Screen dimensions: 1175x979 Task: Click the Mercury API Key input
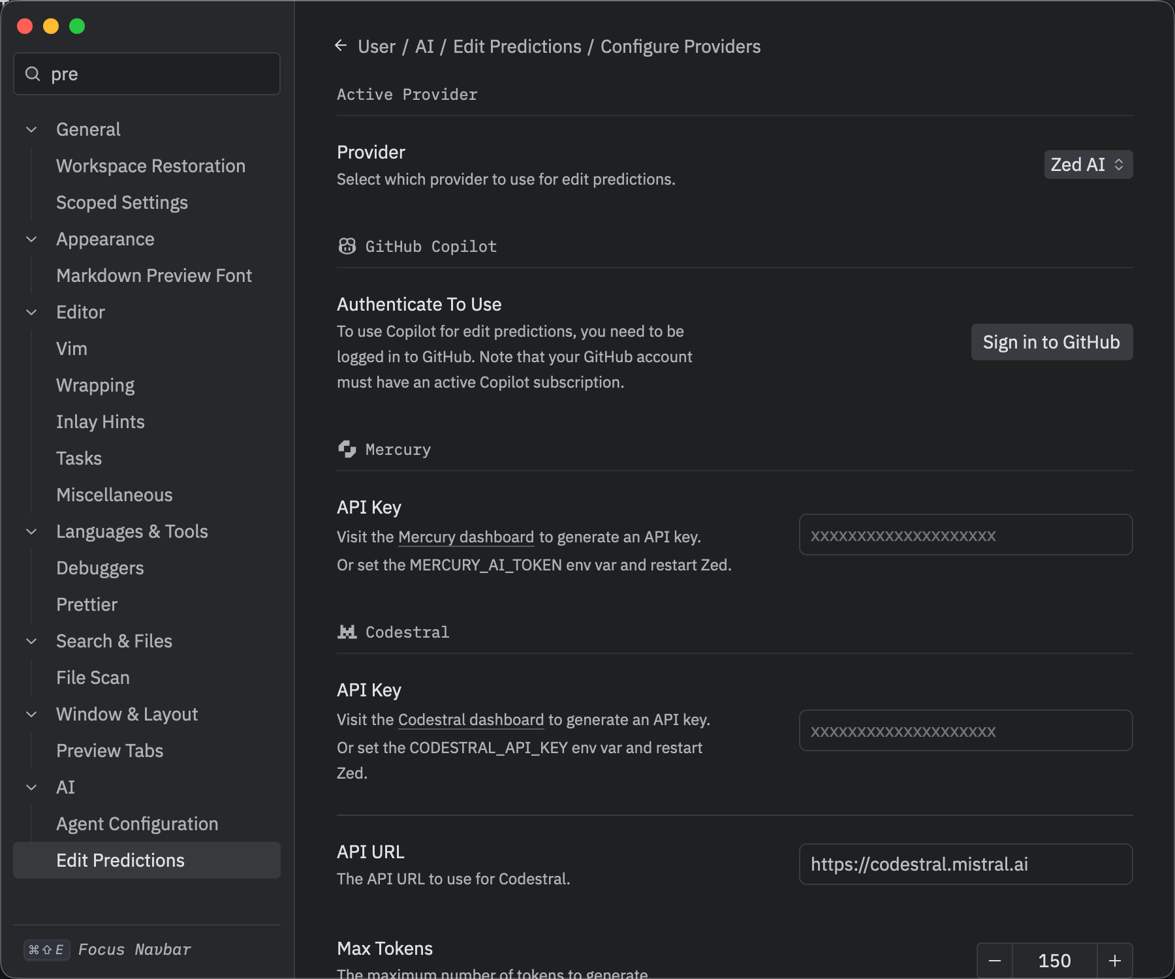pos(965,535)
